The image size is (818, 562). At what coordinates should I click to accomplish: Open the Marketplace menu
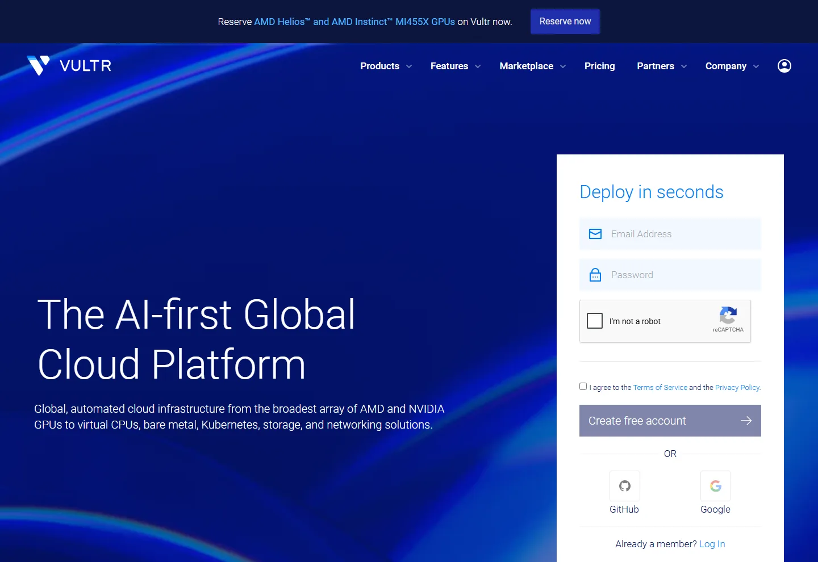tap(527, 66)
